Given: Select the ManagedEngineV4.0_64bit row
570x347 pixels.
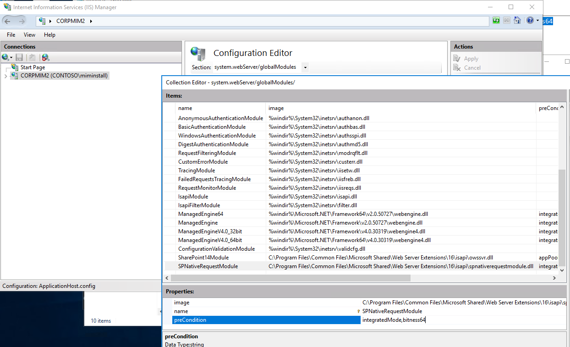Looking at the screenshot, I should (361, 240).
